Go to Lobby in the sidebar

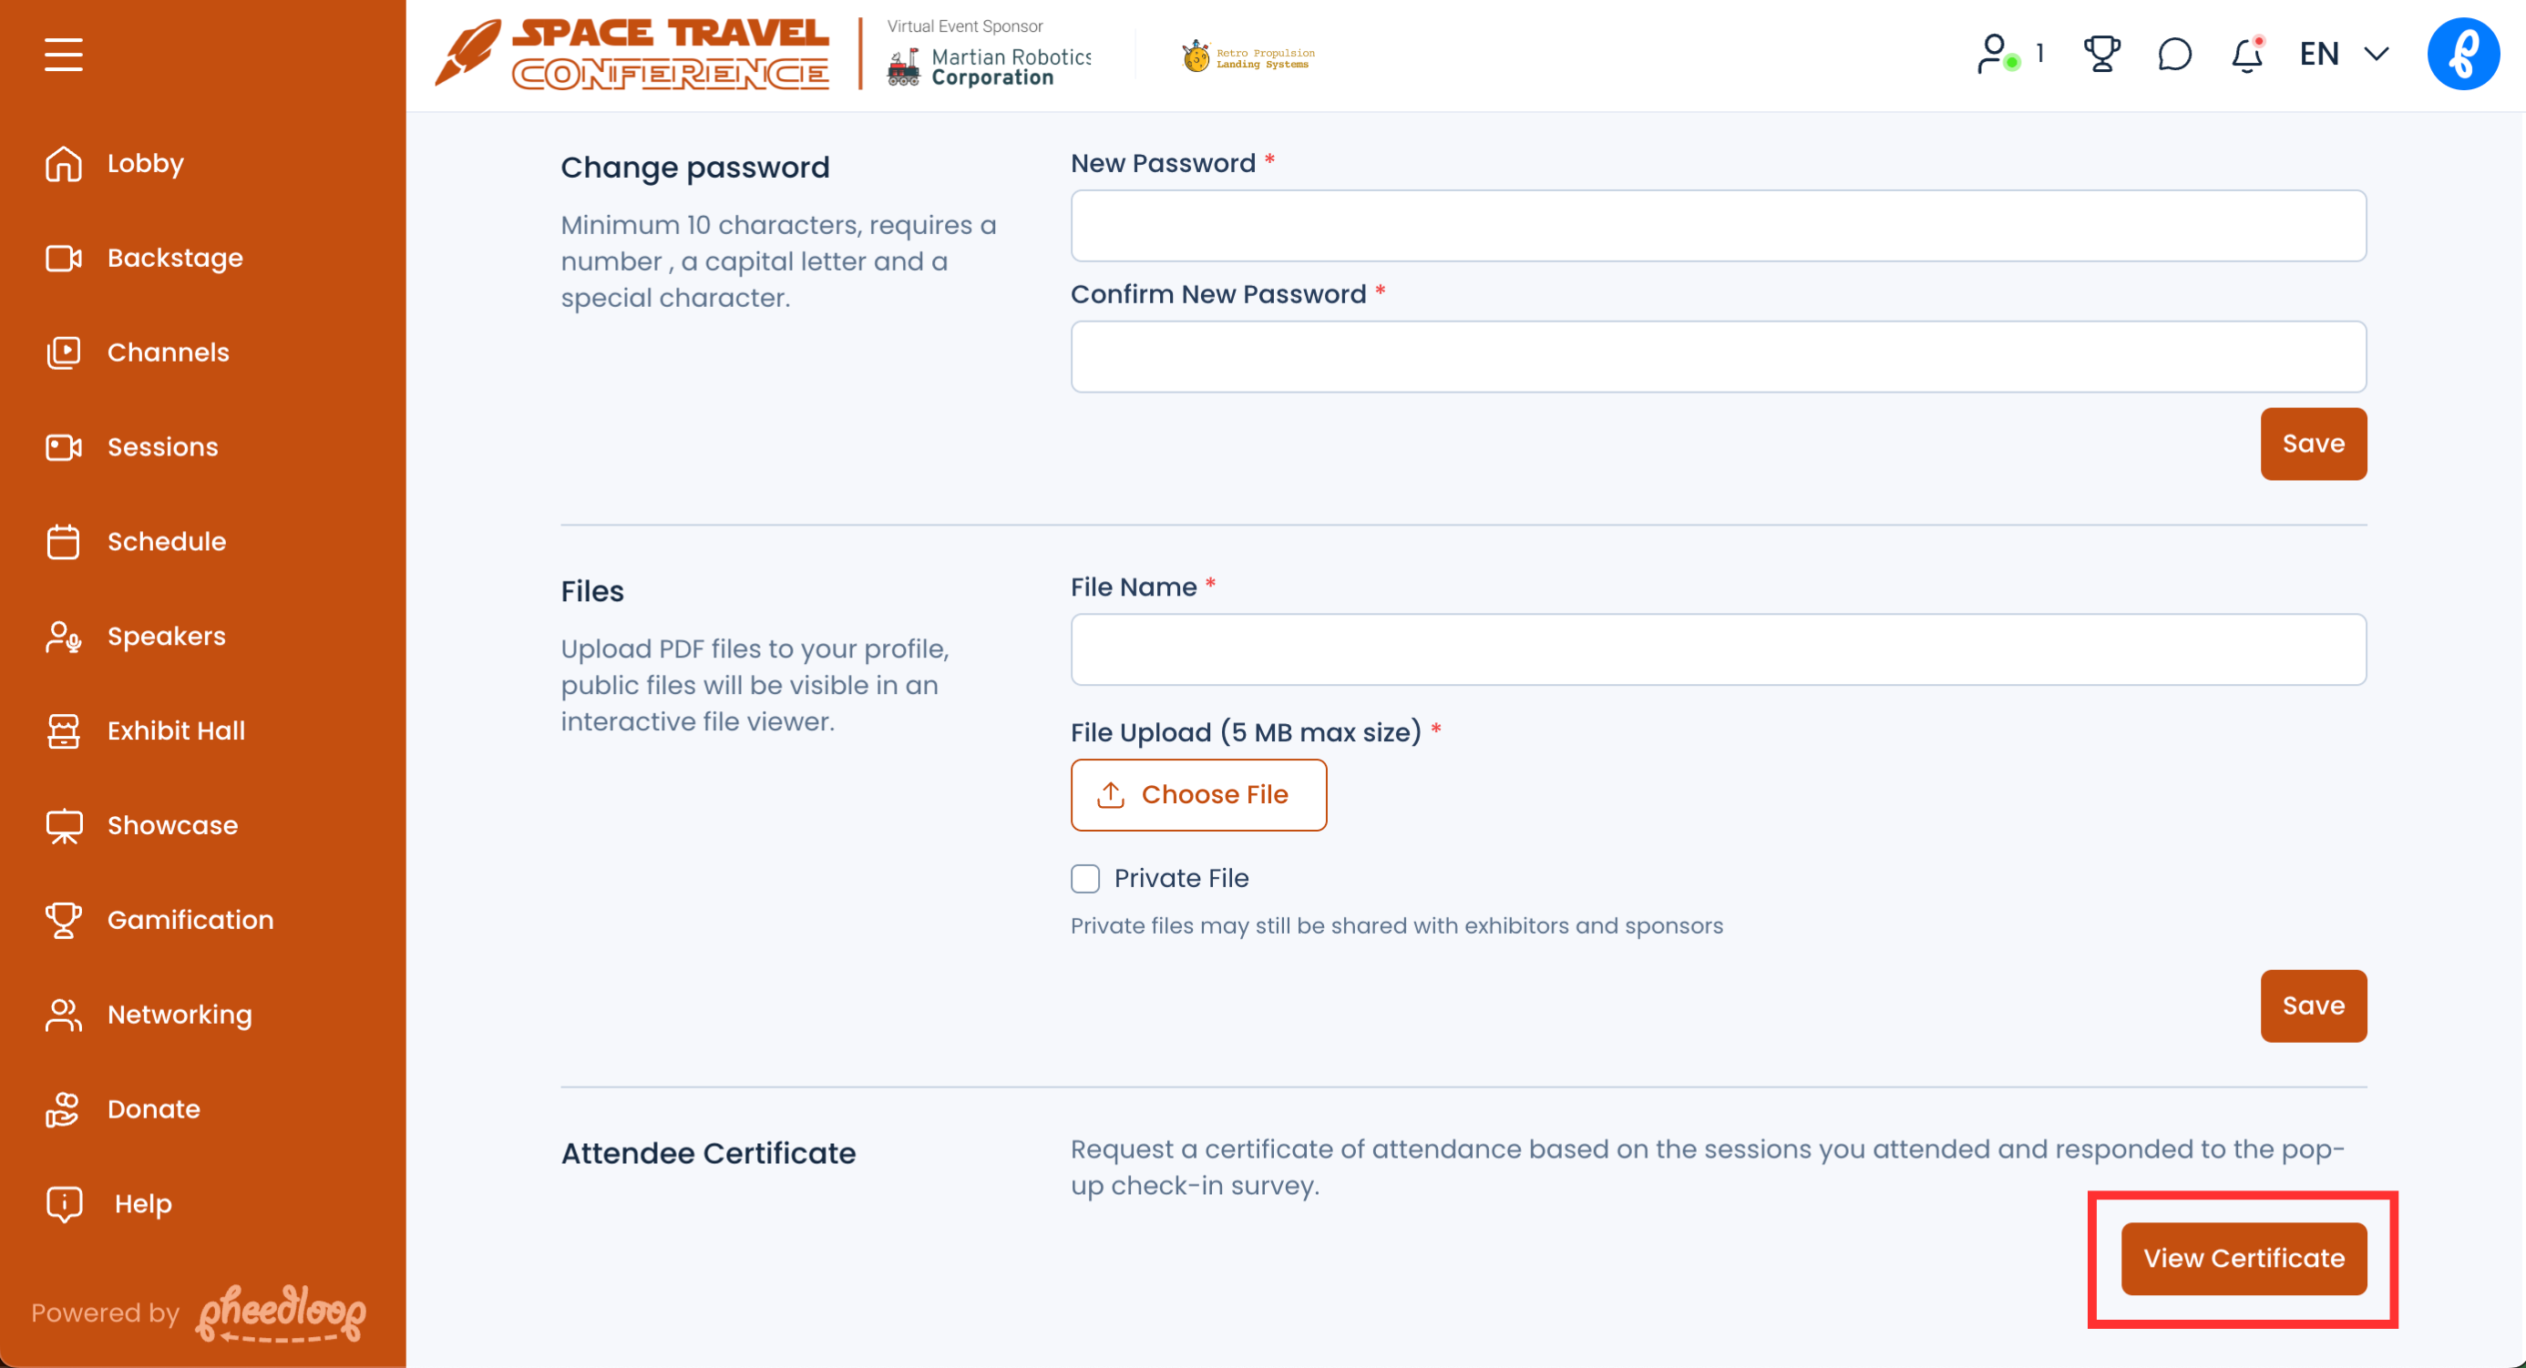(145, 164)
